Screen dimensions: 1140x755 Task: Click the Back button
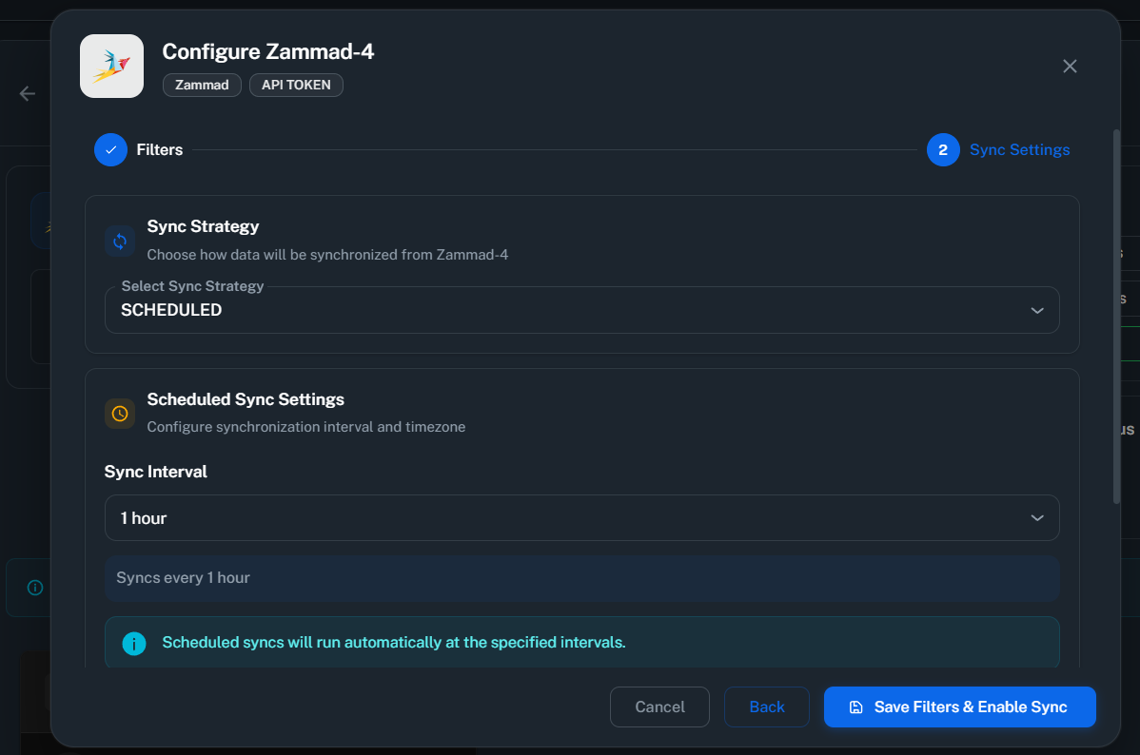pos(766,707)
